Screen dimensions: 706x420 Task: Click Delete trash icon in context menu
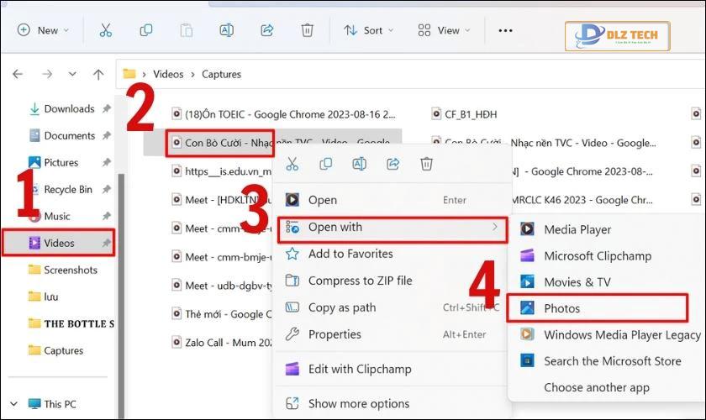[426, 164]
